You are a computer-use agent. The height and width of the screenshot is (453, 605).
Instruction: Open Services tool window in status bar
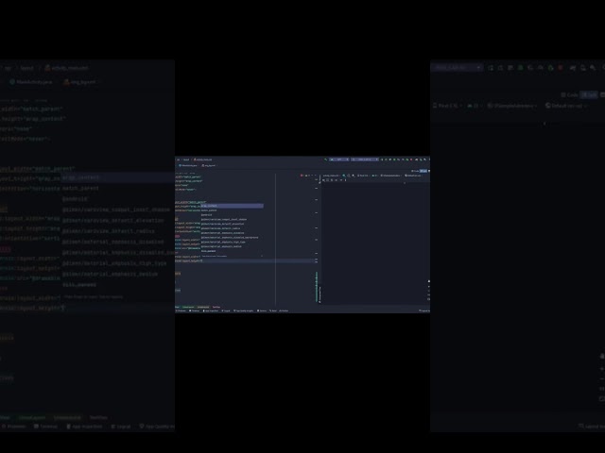pos(262,310)
